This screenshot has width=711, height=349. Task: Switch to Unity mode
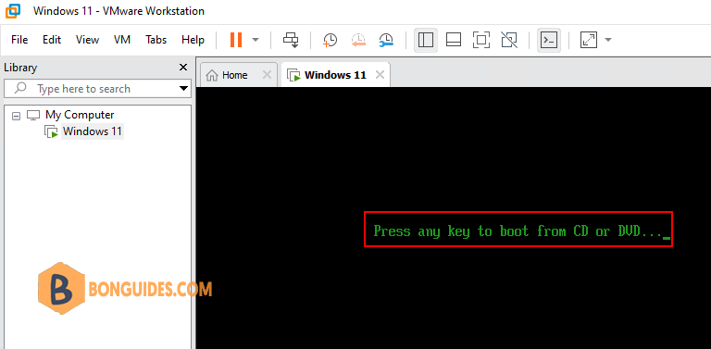pos(509,40)
